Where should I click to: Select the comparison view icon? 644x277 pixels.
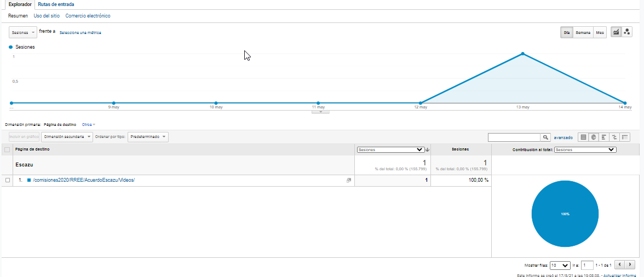click(614, 137)
